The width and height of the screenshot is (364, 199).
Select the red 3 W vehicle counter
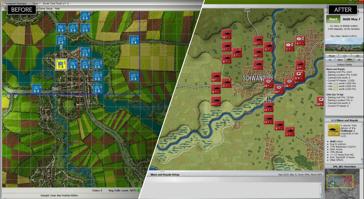[300, 65]
